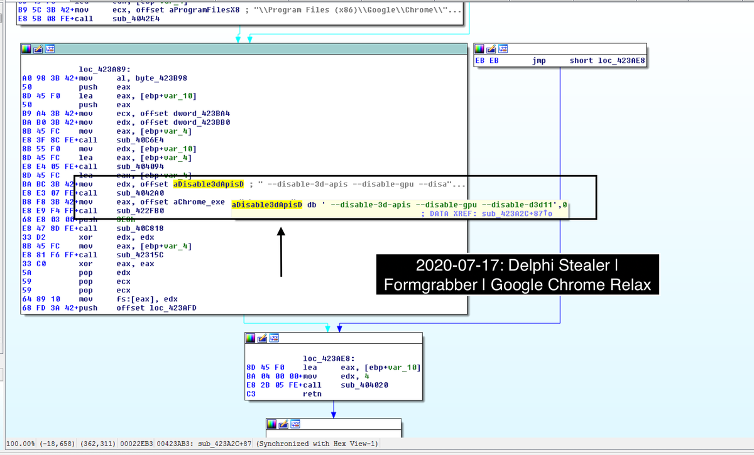Select the loc_423A89: label
Screen dimensions: 754x455
tap(105, 70)
